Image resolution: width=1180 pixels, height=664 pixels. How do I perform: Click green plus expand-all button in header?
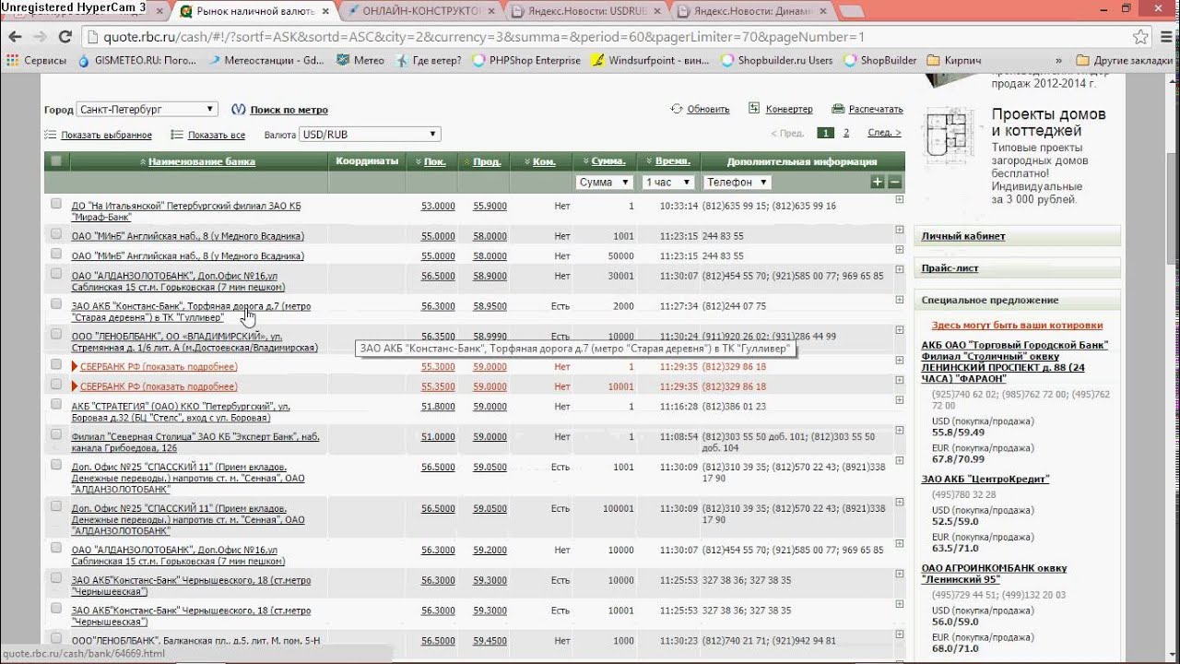click(878, 182)
